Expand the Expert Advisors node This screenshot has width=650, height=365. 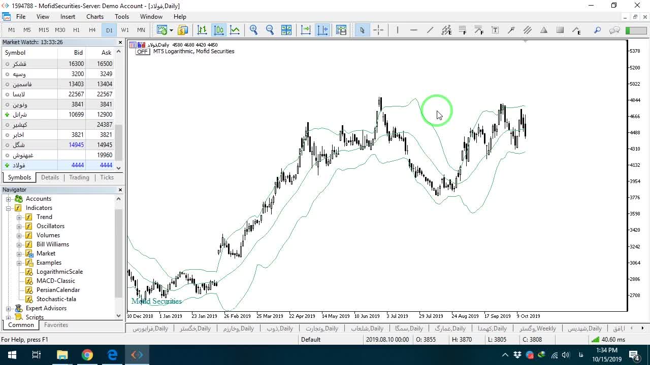pos(8,308)
